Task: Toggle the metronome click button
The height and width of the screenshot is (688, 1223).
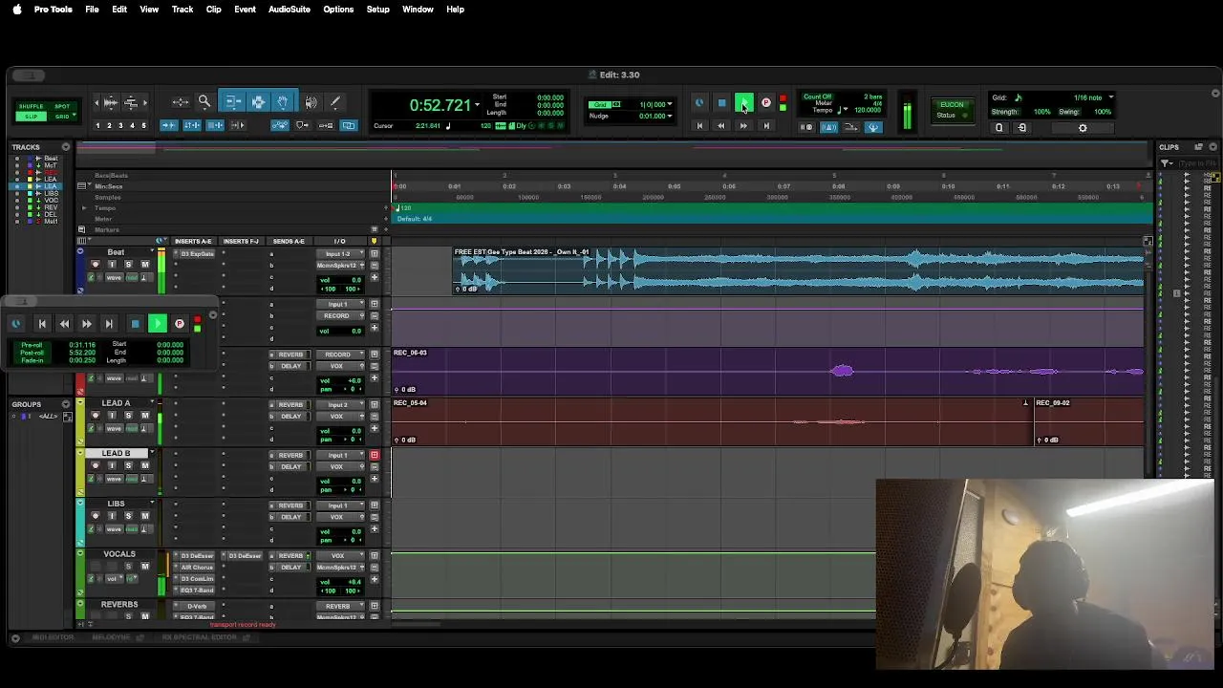Action: [x=828, y=127]
